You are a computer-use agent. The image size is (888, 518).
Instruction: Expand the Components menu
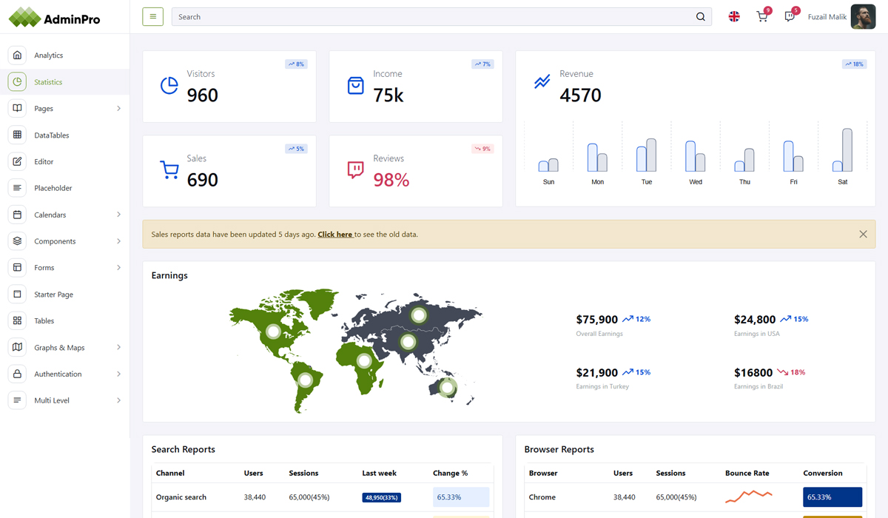[55, 241]
